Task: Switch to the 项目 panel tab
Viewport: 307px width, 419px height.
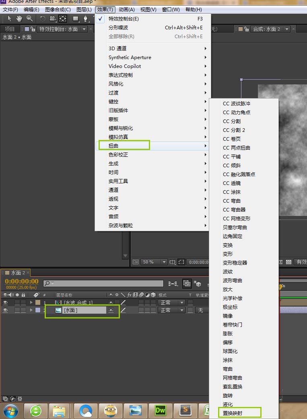Action: click(10, 29)
